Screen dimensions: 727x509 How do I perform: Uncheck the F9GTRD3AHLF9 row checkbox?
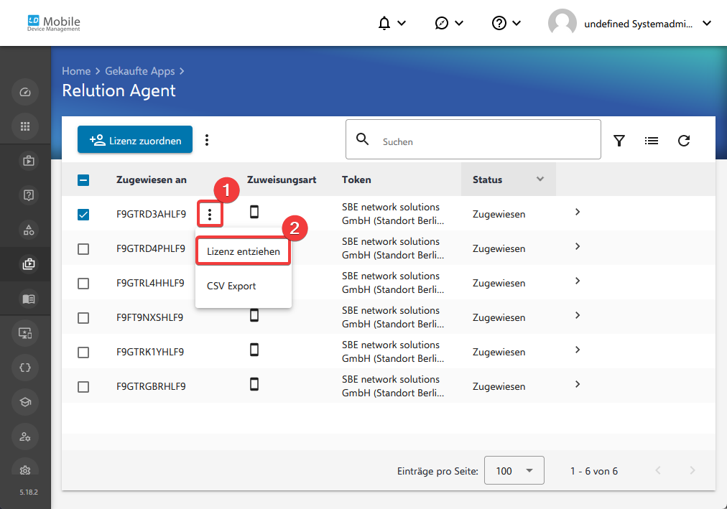(x=83, y=215)
